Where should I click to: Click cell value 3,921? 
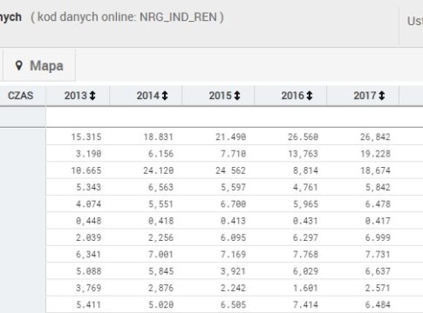[x=233, y=271]
